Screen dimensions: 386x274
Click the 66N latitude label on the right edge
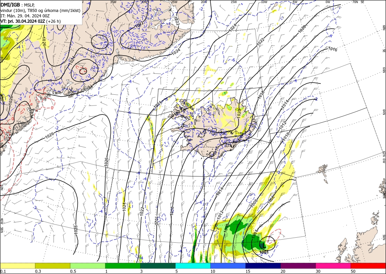(x=384, y=70)
